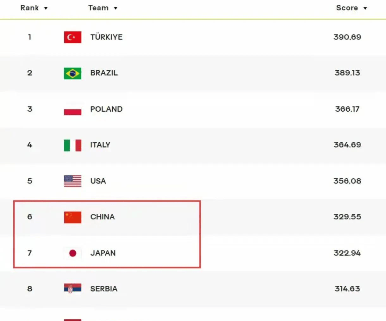This screenshot has height=321, width=386.
Task: Sort by Rank column arrow
Action: pyautogui.click(x=46, y=8)
